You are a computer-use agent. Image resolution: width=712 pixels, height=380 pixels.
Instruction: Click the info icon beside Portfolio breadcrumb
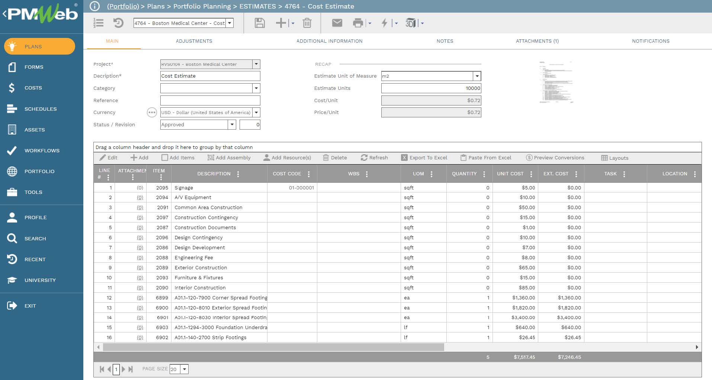(x=95, y=6)
